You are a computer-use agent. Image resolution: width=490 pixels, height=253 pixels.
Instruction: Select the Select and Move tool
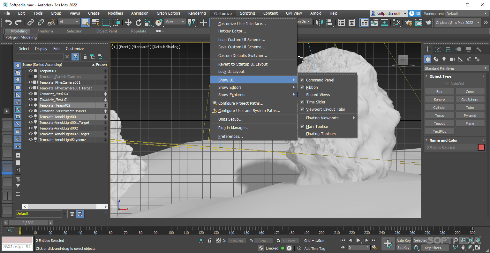coord(128,22)
